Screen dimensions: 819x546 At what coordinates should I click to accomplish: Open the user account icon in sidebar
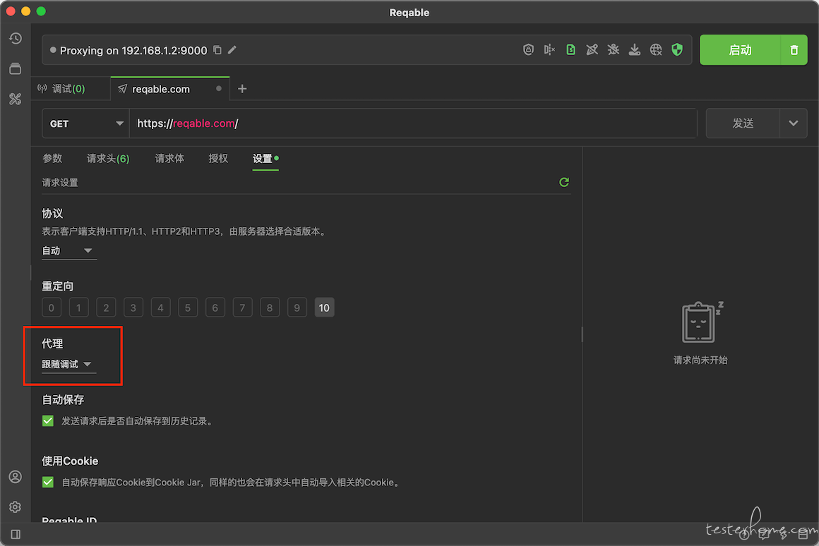(15, 477)
